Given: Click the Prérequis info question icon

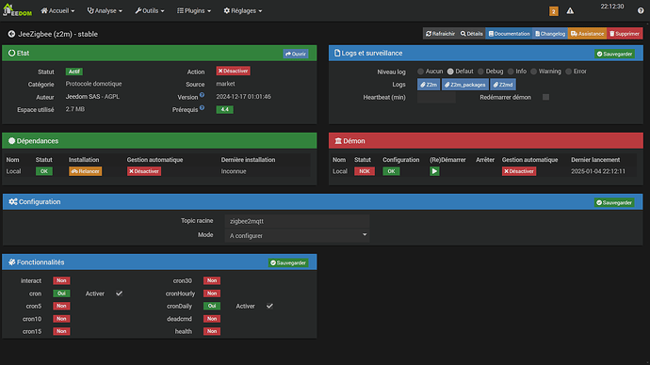Looking at the screenshot, I should click(x=202, y=107).
